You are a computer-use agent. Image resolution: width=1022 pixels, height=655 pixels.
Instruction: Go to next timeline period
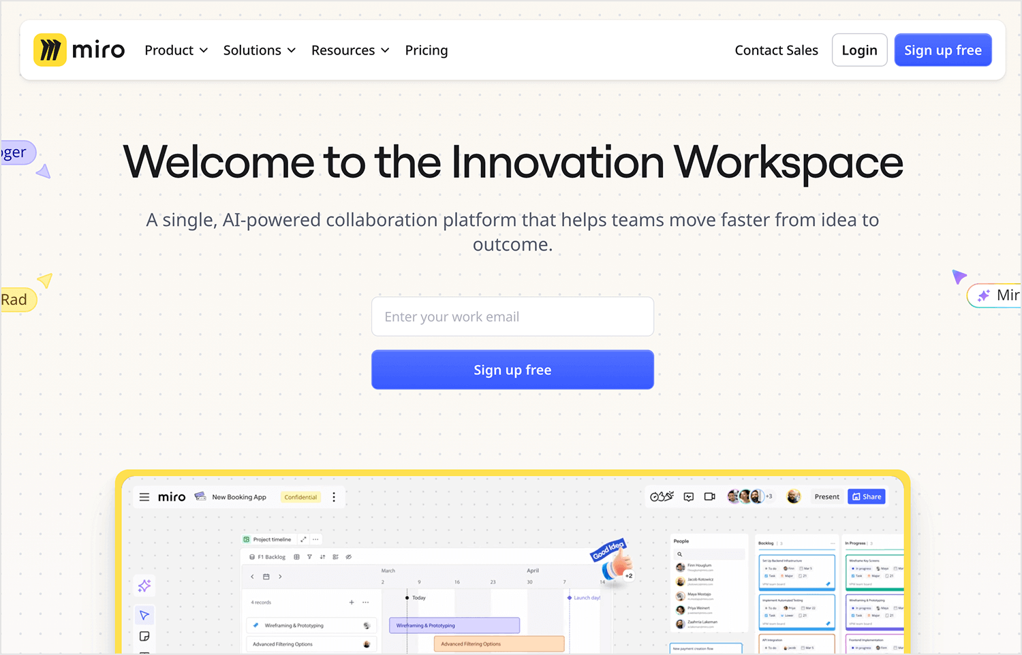(280, 577)
